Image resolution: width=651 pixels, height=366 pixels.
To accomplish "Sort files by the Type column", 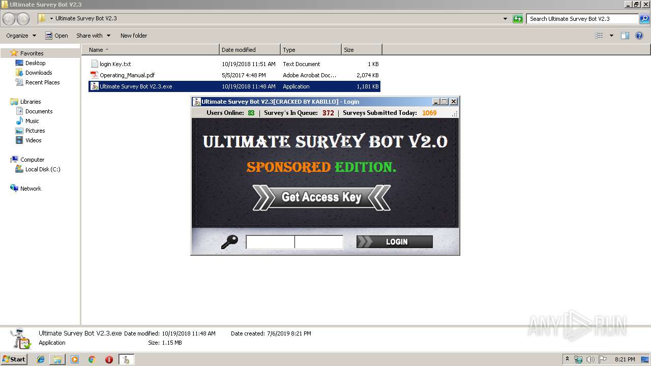I will pyautogui.click(x=311, y=50).
